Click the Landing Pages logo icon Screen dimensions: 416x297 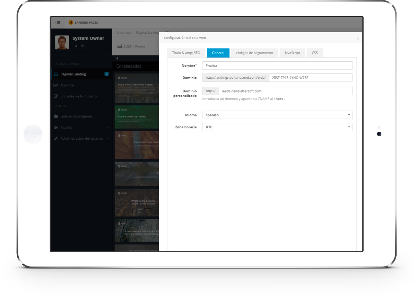[71, 23]
